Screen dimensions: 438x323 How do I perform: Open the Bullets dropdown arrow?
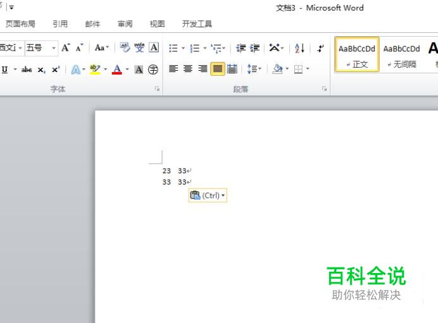tap(184, 48)
